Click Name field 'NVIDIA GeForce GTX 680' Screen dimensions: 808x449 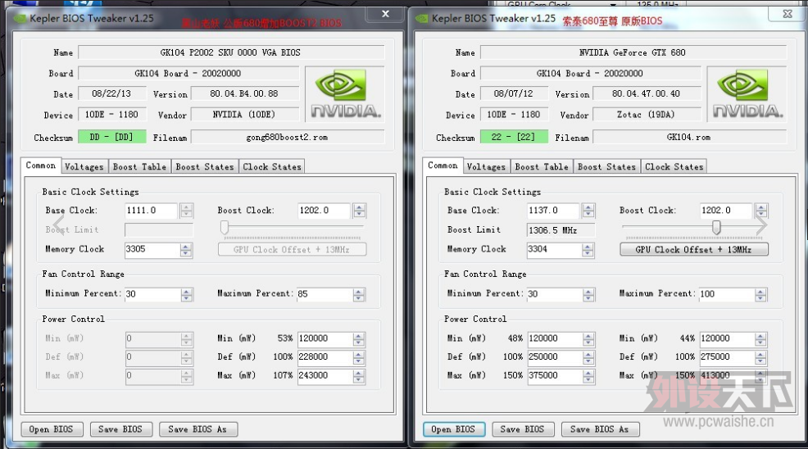click(x=633, y=52)
